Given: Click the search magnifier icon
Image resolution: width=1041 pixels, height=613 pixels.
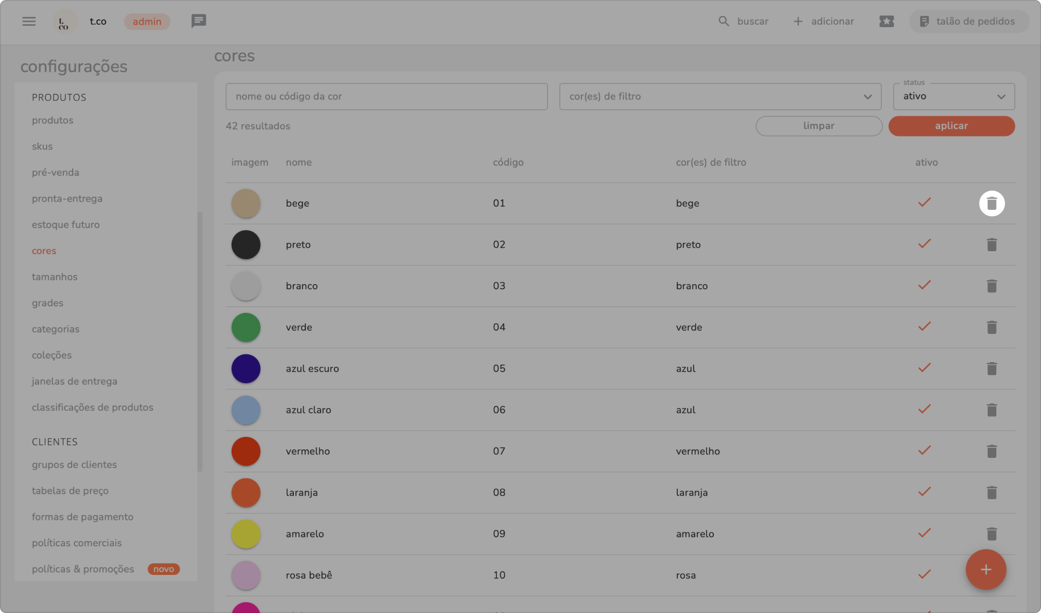Looking at the screenshot, I should [723, 21].
